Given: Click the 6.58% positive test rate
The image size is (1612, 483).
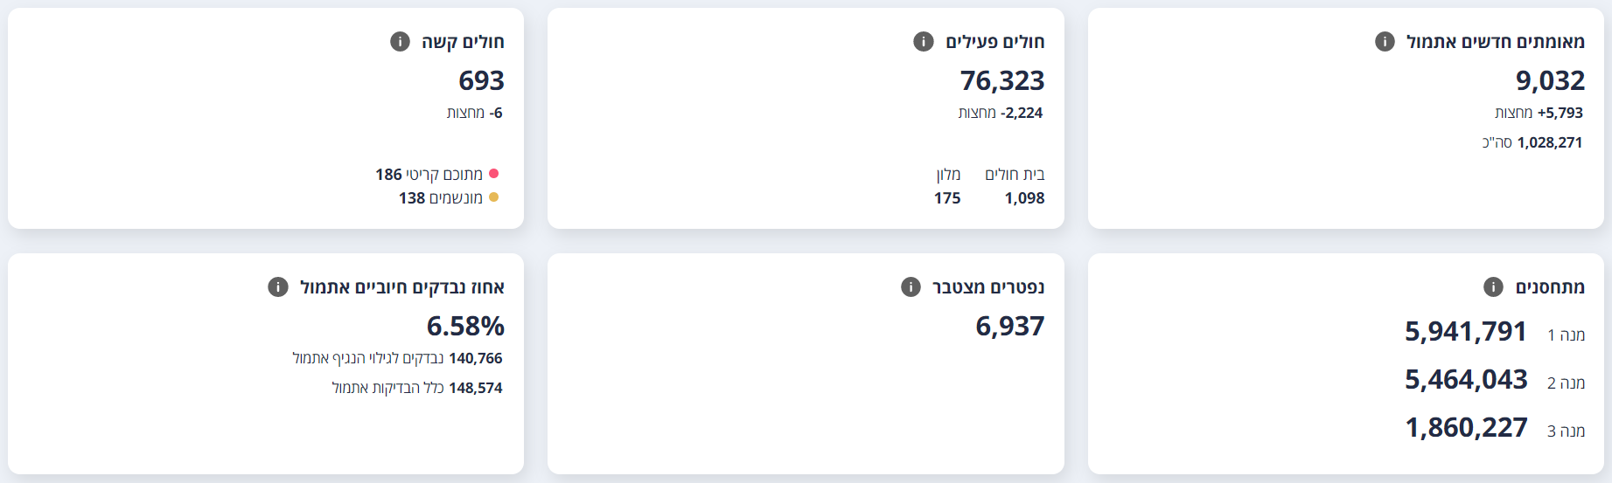Looking at the screenshot, I should (x=465, y=326).
